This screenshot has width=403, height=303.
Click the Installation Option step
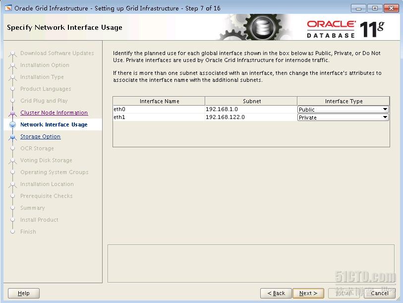pos(45,65)
